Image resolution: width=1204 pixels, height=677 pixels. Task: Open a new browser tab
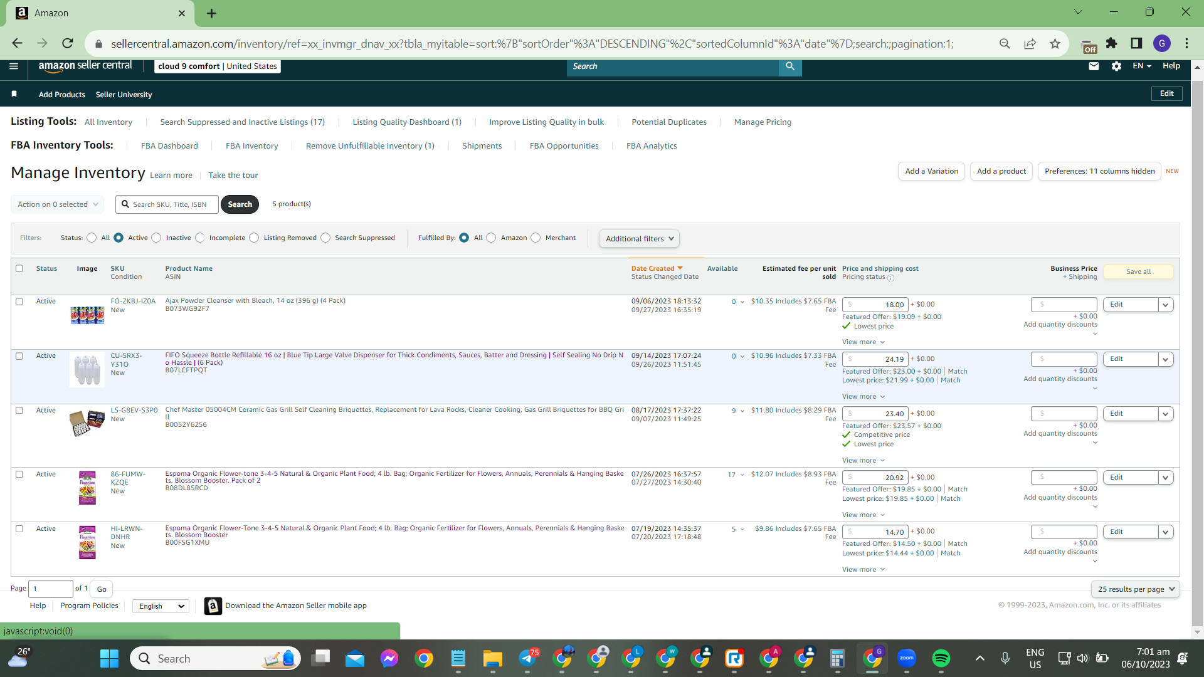[x=211, y=13]
